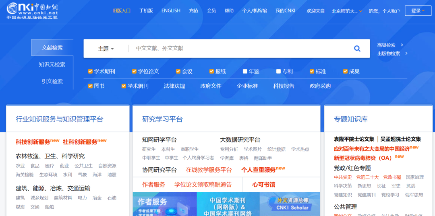Uncheck the 学术辑刊 checkbox
The image size is (435, 216).
(124, 86)
